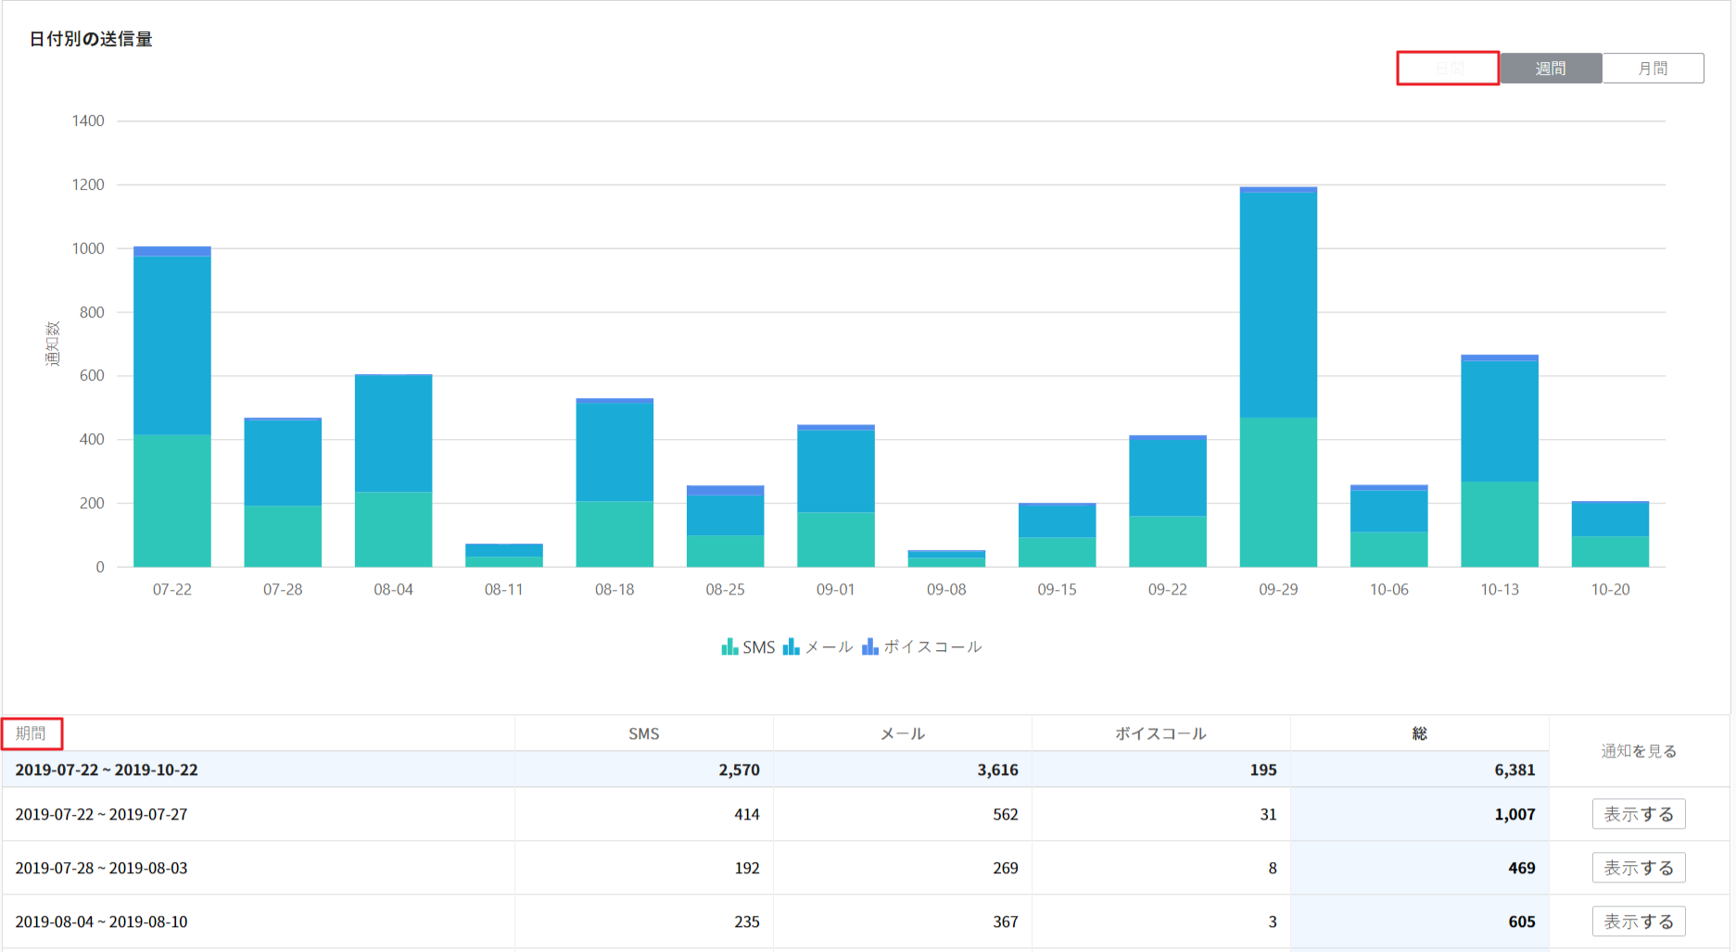Click the メール legend chart icon
This screenshot has height=952, width=1736.
tap(791, 646)
